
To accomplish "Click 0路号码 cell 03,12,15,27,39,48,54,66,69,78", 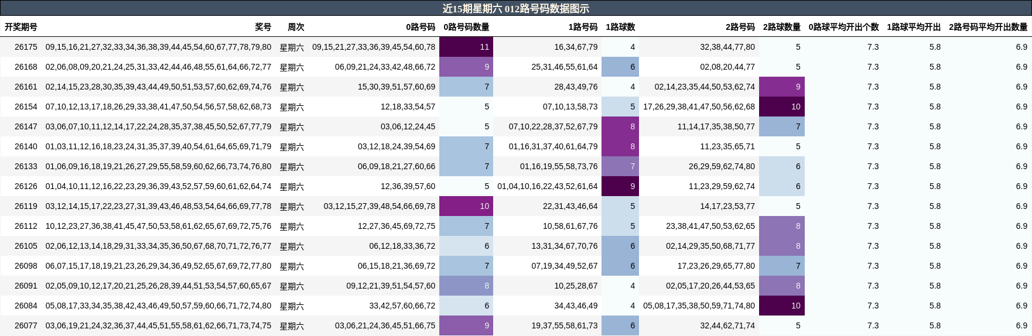I will (x=380, y=206).
